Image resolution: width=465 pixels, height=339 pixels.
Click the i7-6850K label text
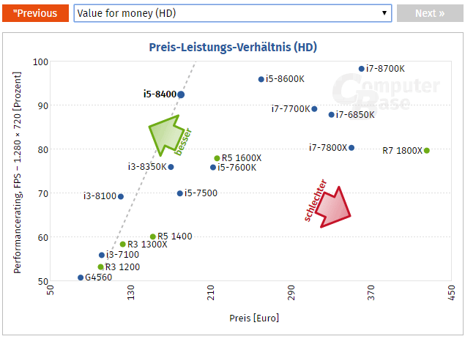[x=355, y=115]
